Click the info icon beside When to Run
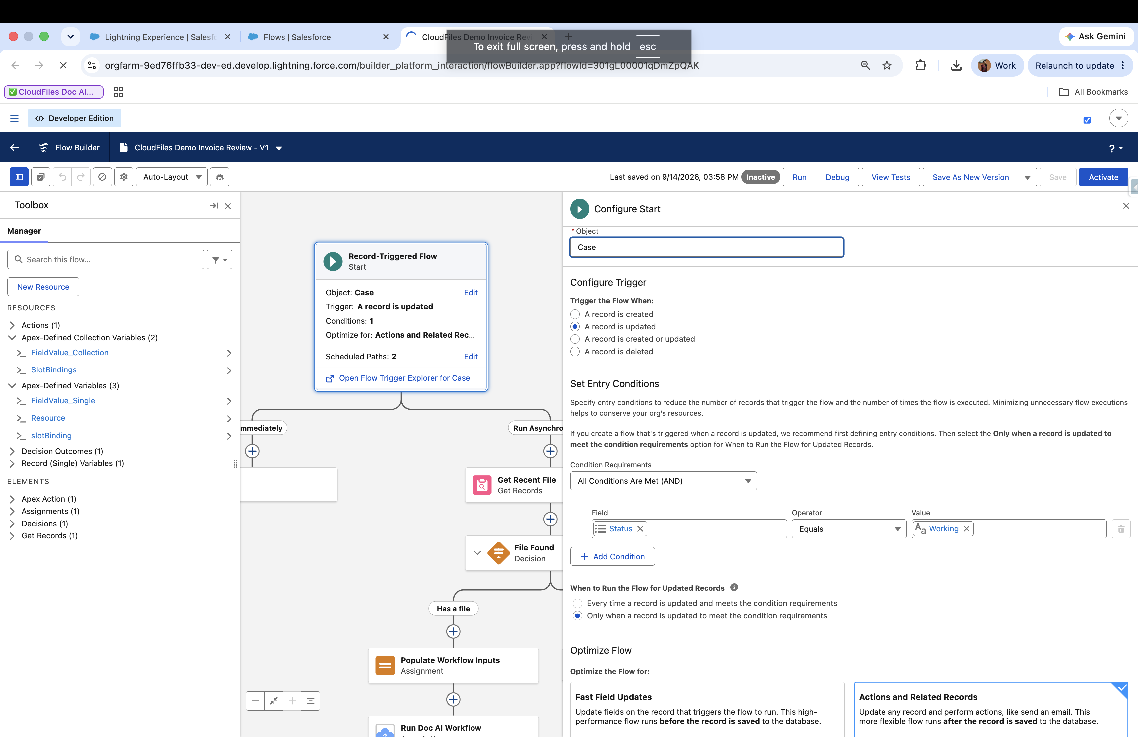 point(734,587)
